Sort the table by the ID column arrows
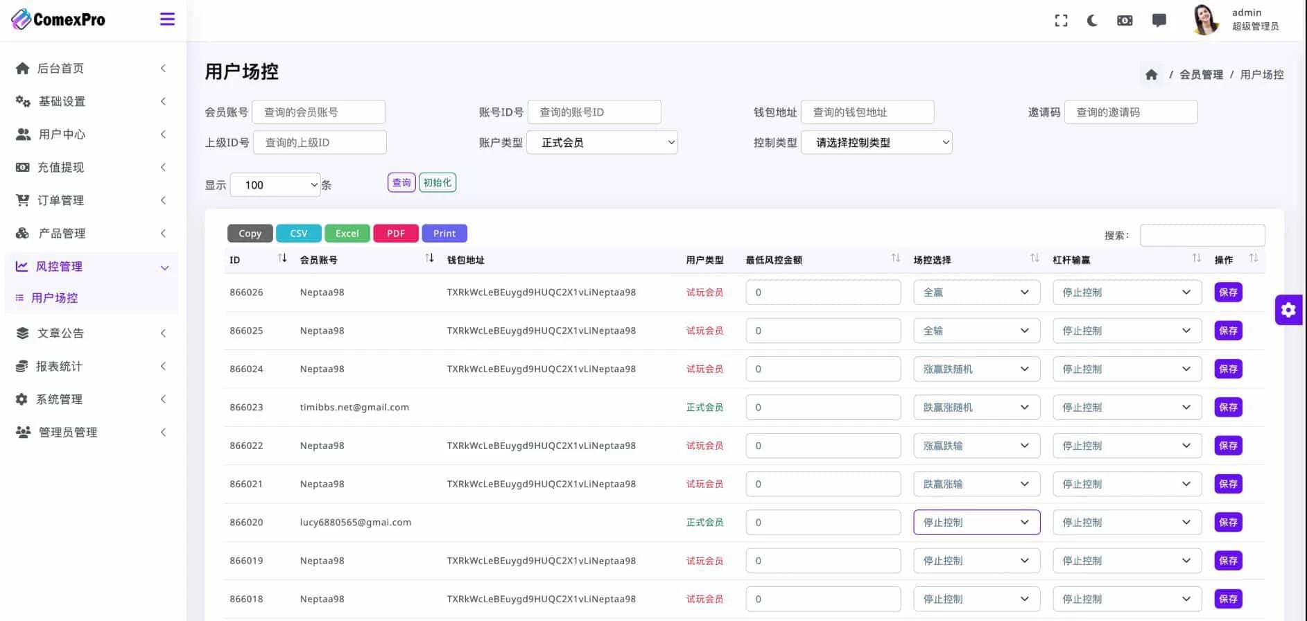 coord(282,259)
